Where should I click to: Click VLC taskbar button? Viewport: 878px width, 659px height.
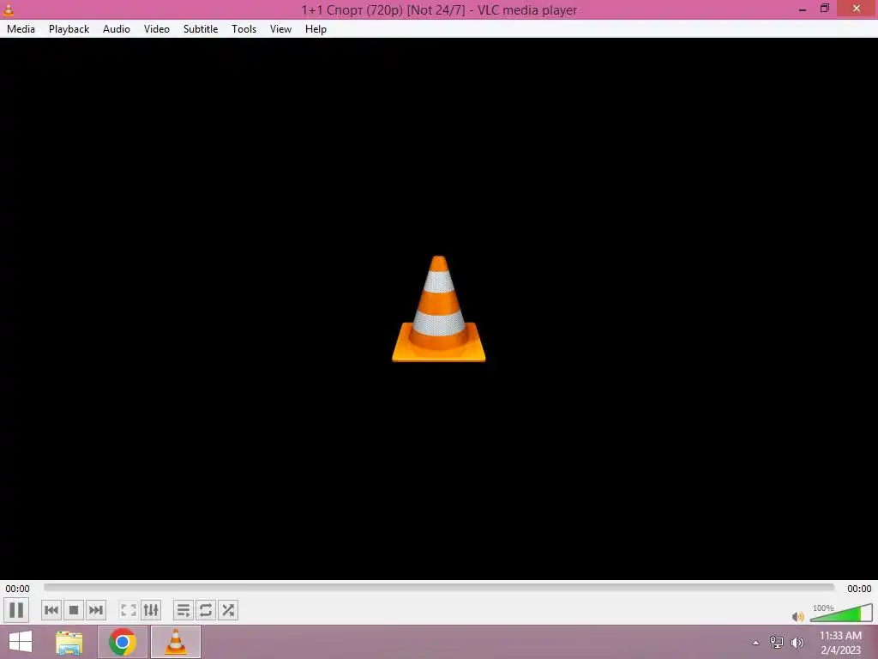pyautogui.click(x=176, y=642)
